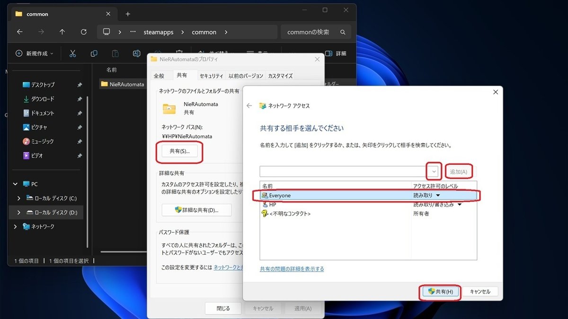Image resolution: width=568 pixels, height=319 pixels.
Task: Expand the ネットワーク tree node
Action: pos(15,226)
